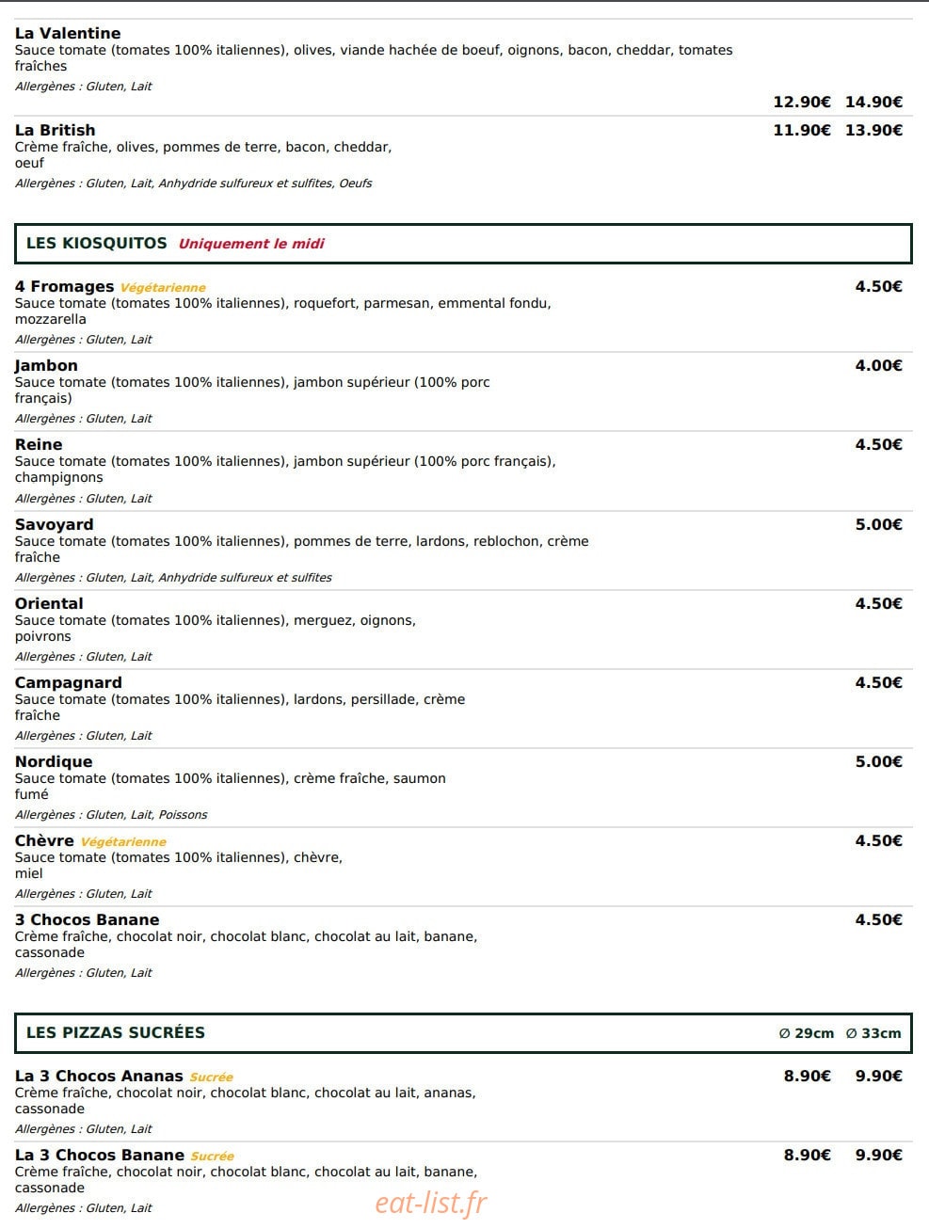Click the Végétarienne tag next to Chèvre

coord(123,842)
